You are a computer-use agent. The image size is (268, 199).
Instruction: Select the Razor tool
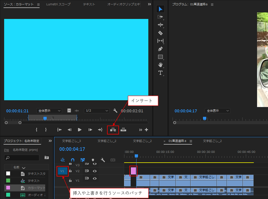tap(160, 33)
